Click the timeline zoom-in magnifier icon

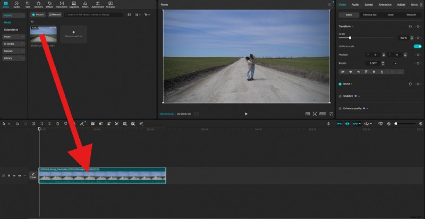tap(421, 124)
